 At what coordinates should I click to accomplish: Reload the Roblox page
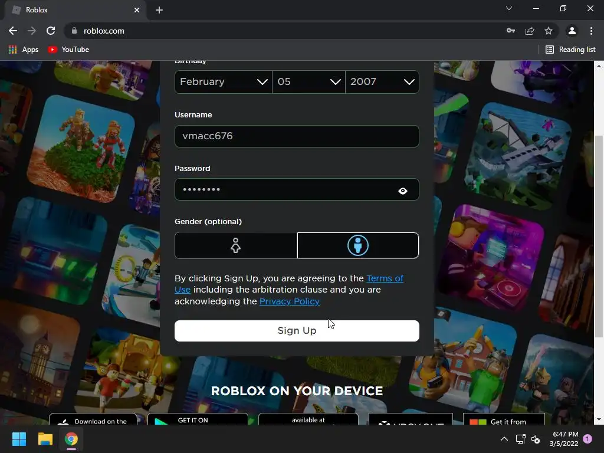click(51, 31)
